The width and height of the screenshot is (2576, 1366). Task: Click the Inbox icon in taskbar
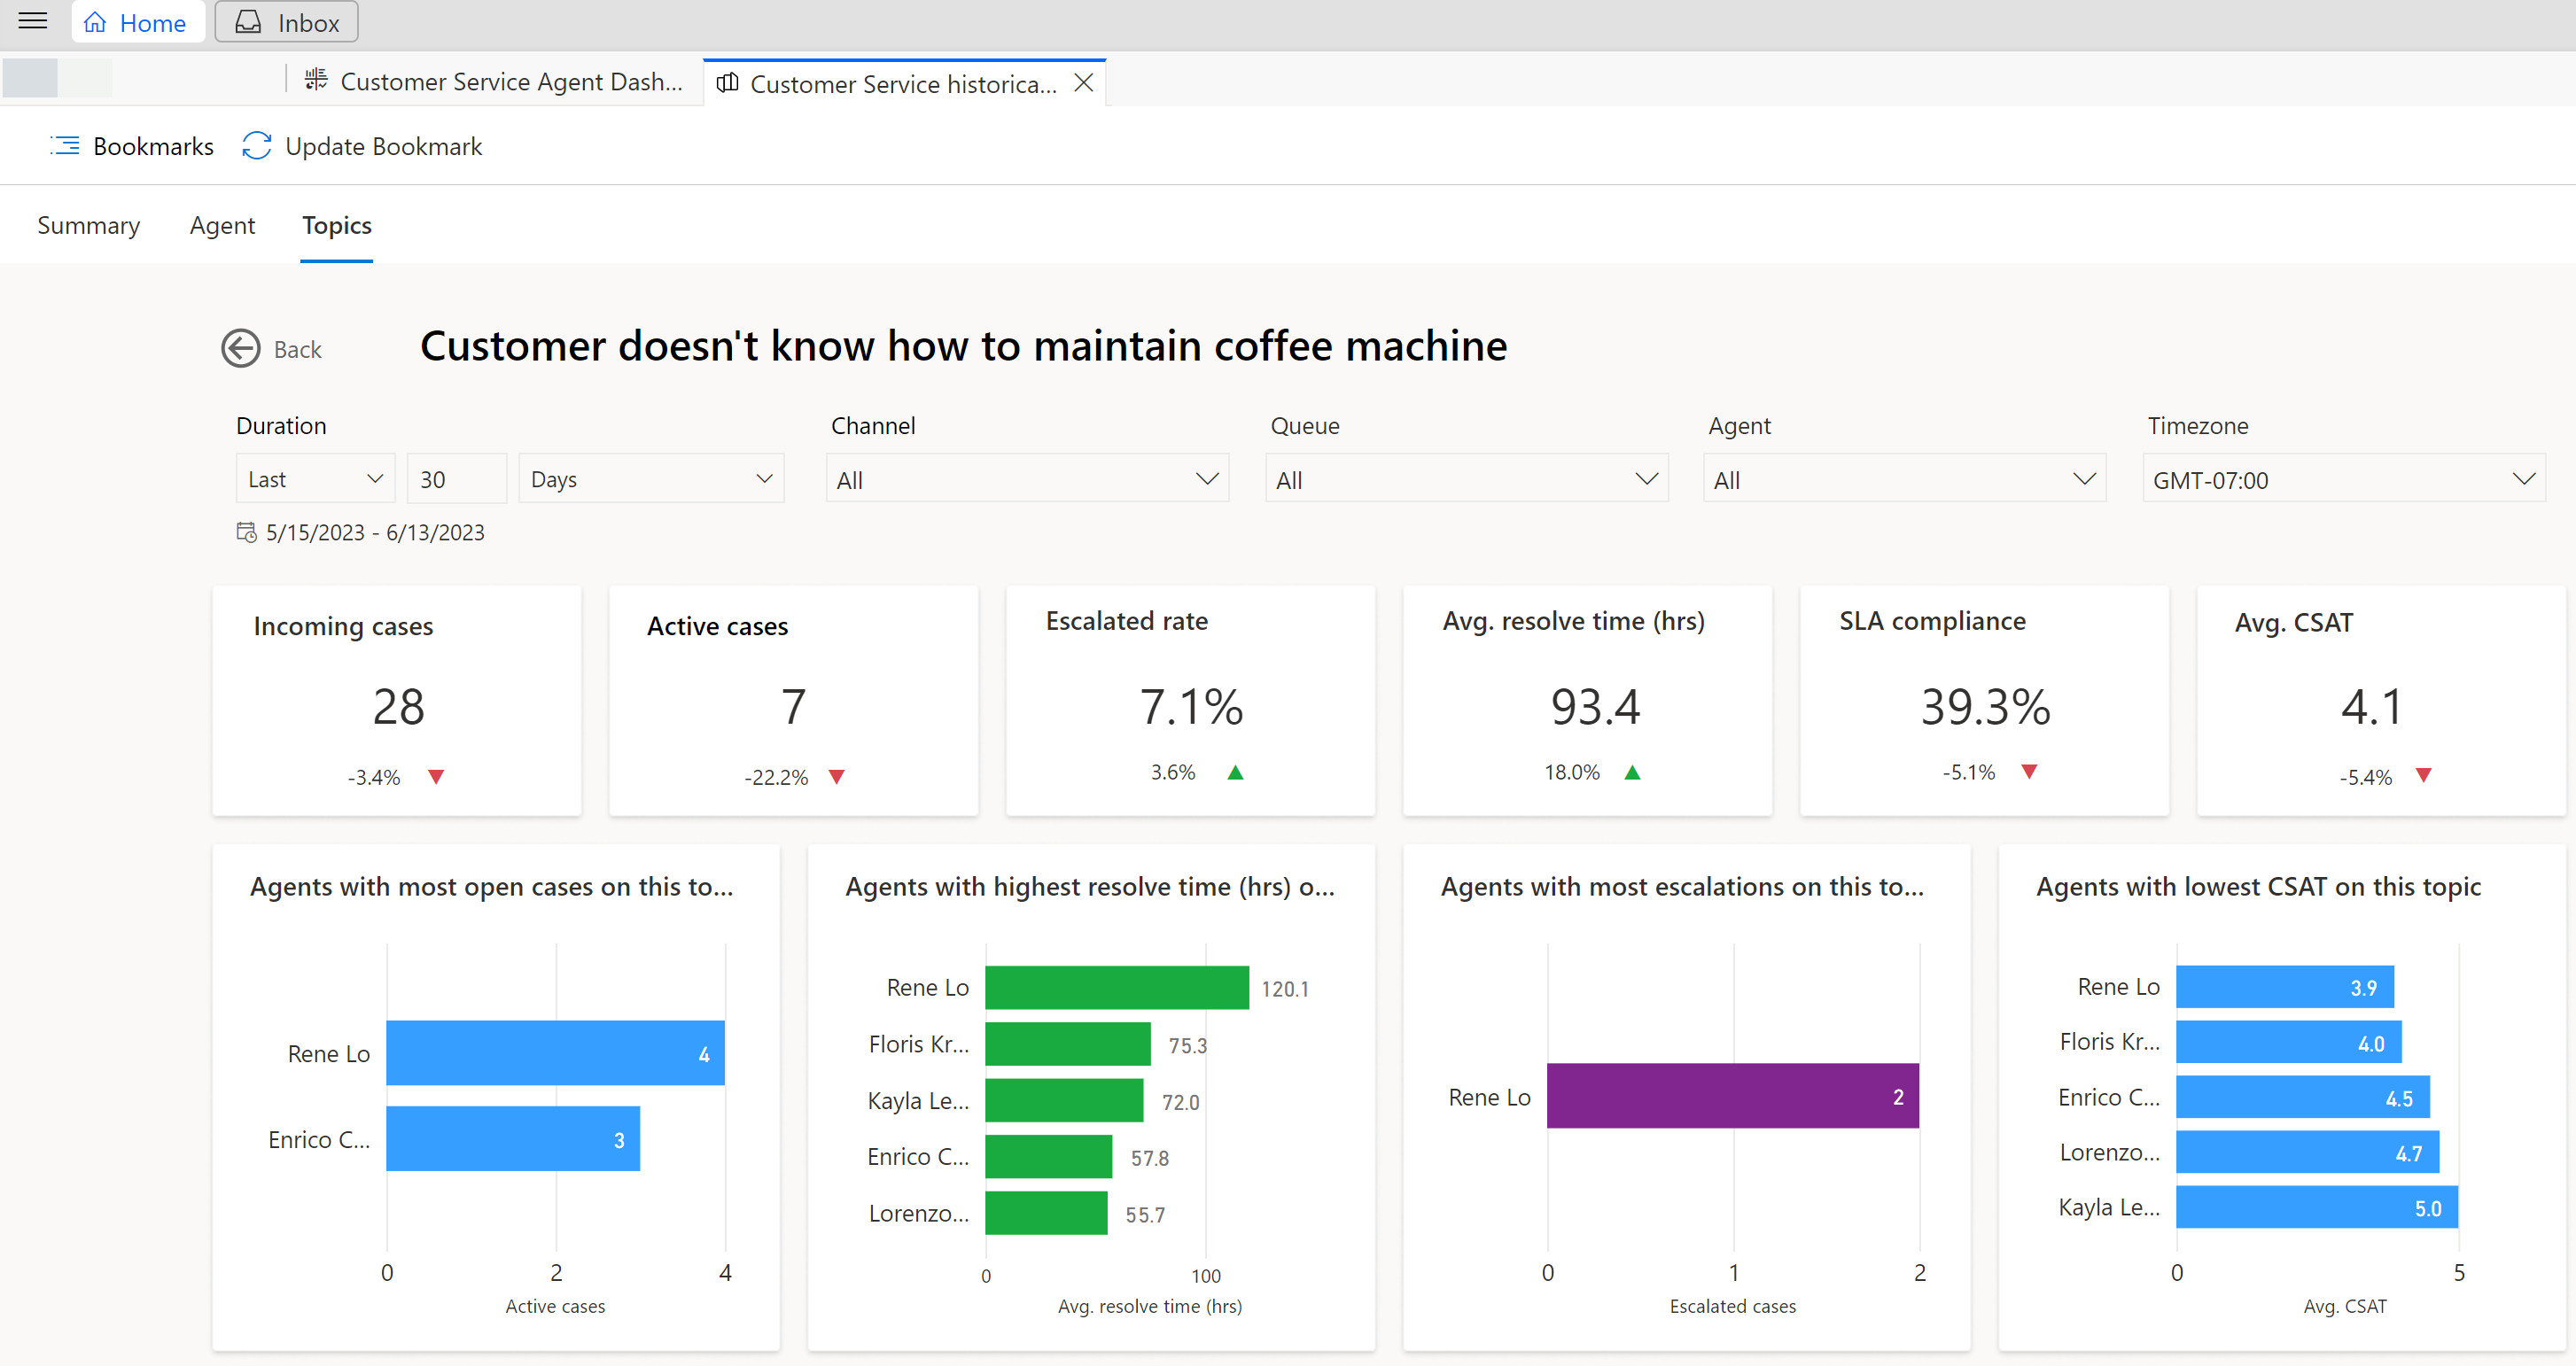pos(251,22)
